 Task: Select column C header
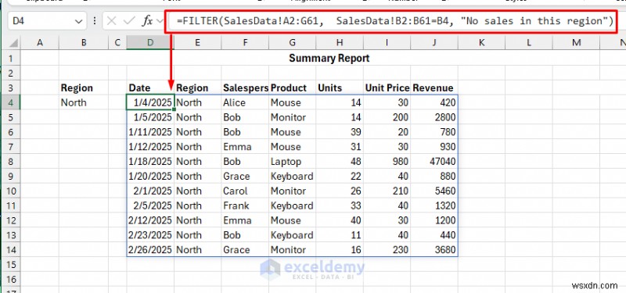[117, 43]
